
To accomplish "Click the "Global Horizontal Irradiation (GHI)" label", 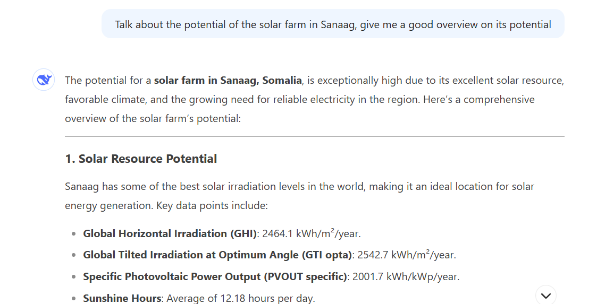I will [170, 233].
